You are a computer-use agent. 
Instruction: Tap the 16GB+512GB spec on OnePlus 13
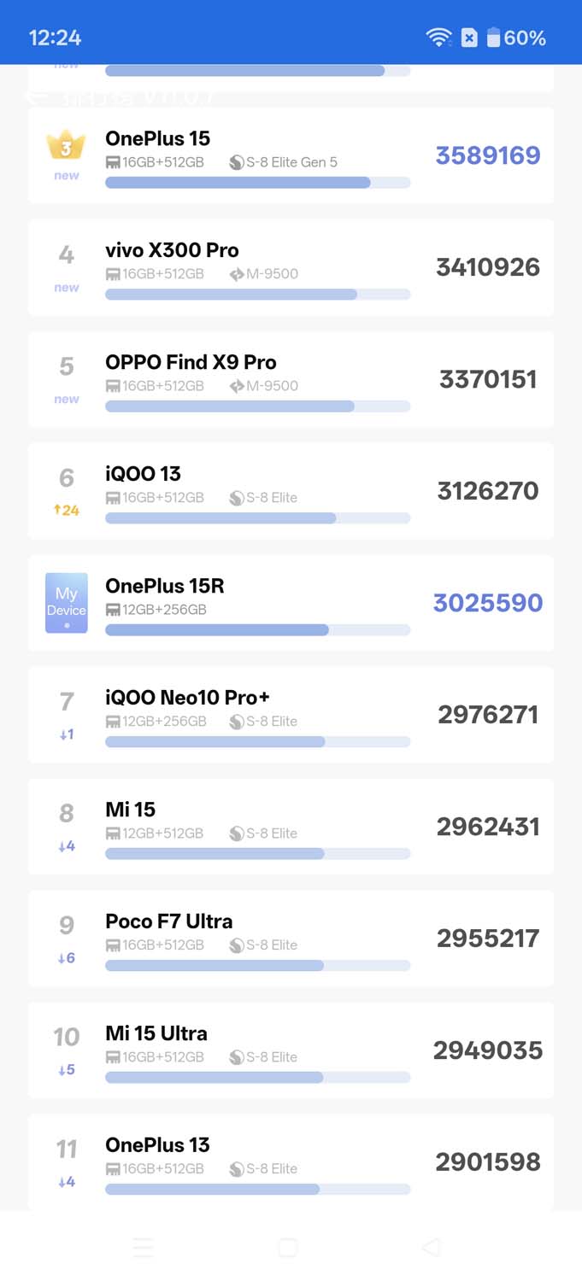click(162, 1168)
